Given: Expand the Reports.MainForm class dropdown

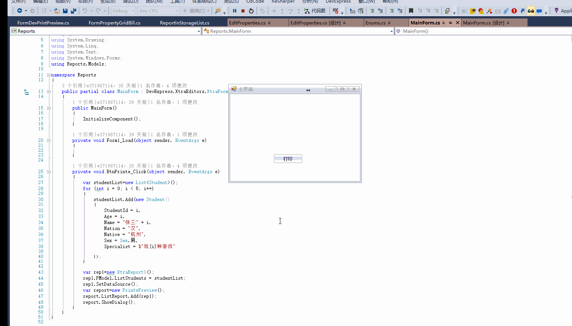Looking at the screenshot, I should tap(391, 31).
